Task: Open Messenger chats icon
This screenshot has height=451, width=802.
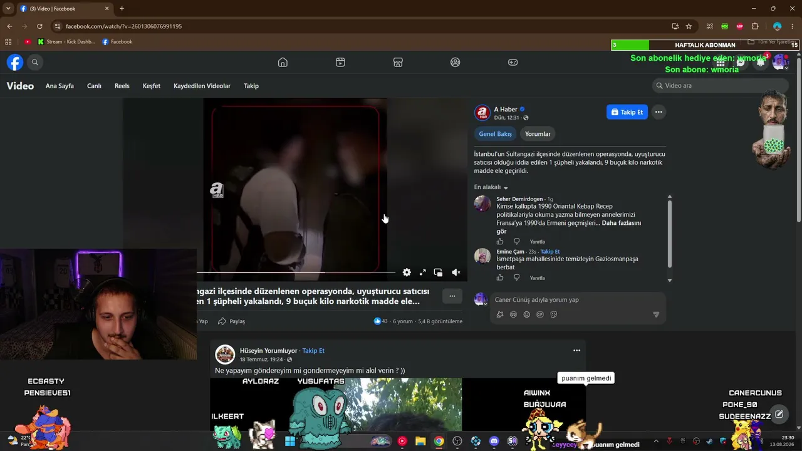Action: coord(741,63)
